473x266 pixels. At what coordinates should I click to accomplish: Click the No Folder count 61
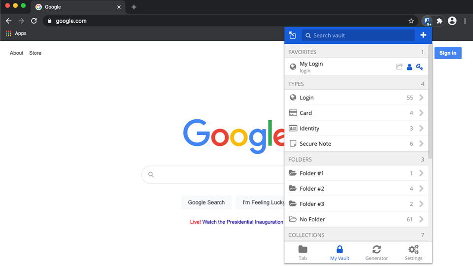tap(409, 219)
